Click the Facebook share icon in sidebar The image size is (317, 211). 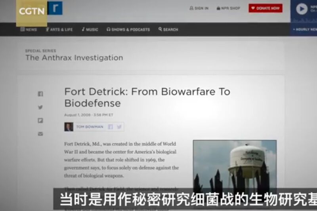pos(40,94)
